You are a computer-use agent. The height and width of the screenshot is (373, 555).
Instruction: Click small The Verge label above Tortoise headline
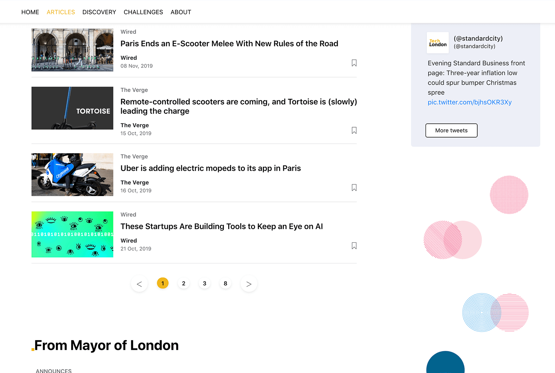(x=134, y=90)
